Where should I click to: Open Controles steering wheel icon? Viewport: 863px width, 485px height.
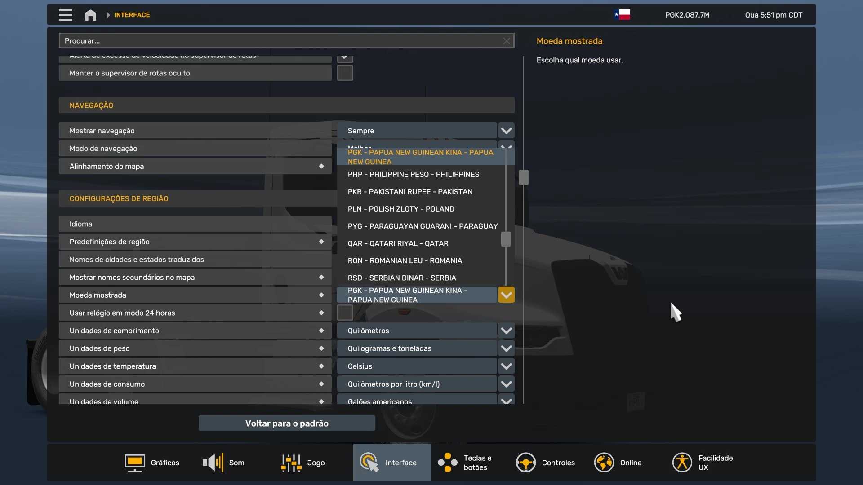(x=525, y=463)
